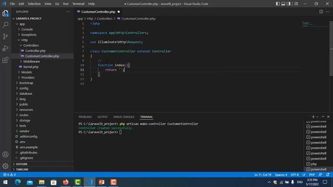
Task: Open .editorconfig file in explorer
Action: pyautogui.click(x=28, y=137)
